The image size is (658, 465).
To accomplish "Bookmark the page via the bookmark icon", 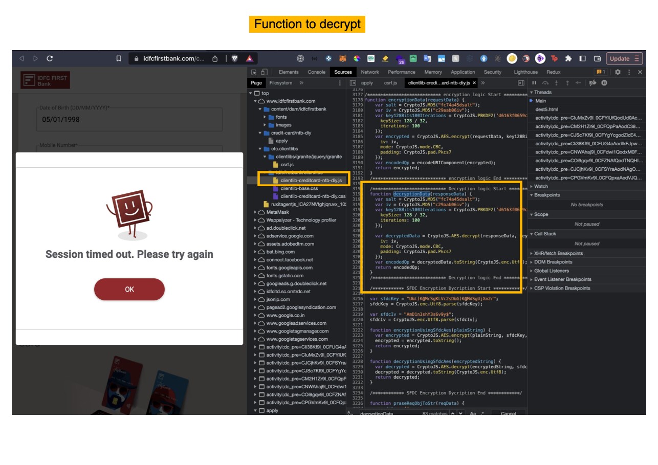I will pos(119,59).
